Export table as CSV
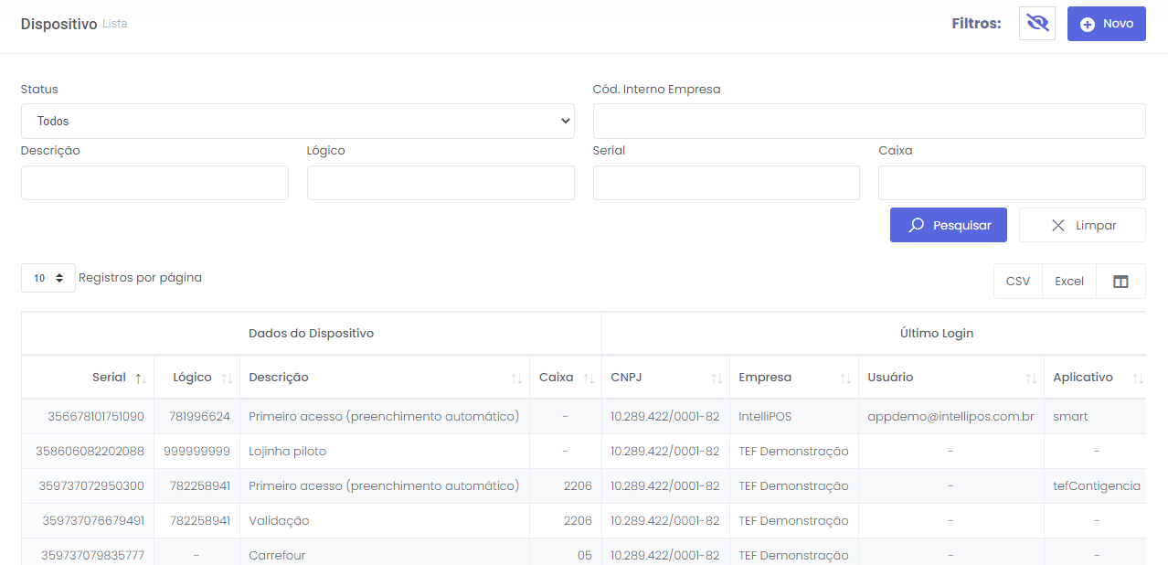Viewport: 1168px width, 565px height. (1017, 282)
